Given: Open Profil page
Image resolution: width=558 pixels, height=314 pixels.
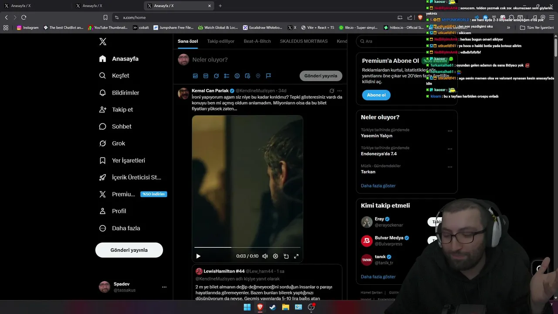Looking at the screenshot, I should click(113, 211).
